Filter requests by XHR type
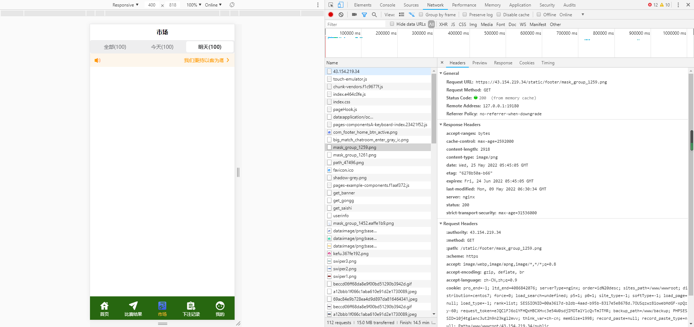Image resolution: width=694 pixels, height=327 pixels. click(x=443, y=24)
